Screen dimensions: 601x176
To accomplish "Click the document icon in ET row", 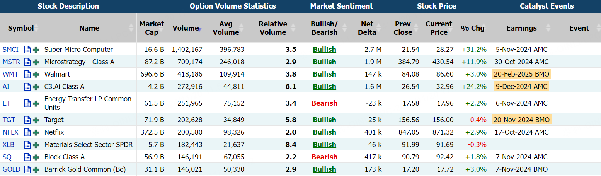I will (27, 103).
